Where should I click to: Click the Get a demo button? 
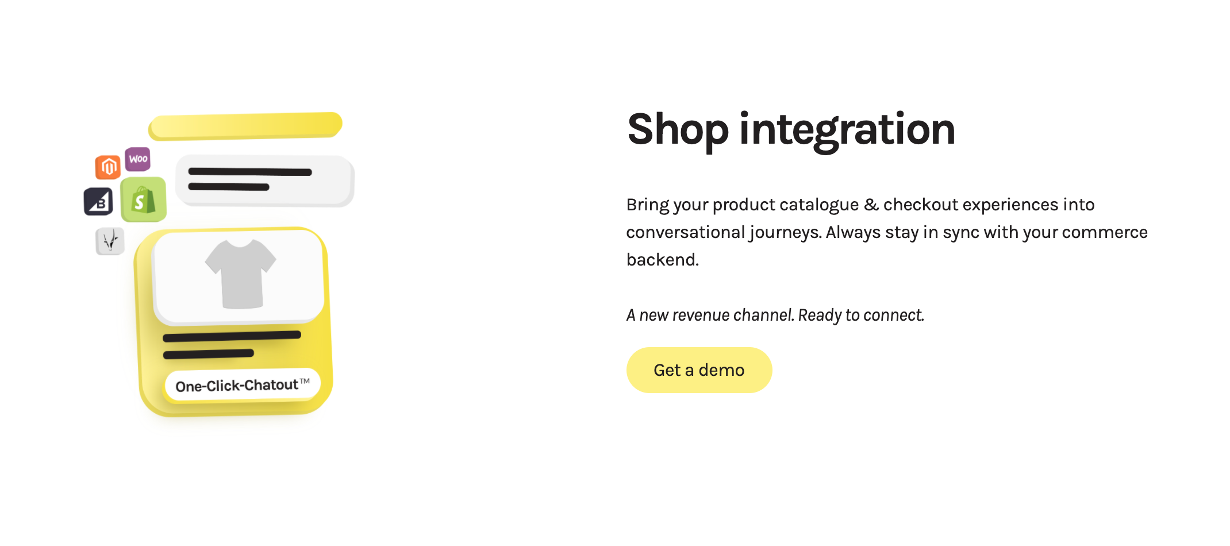point(699,370)
